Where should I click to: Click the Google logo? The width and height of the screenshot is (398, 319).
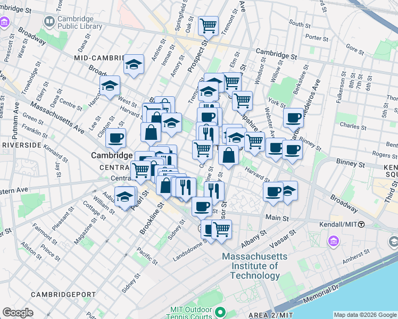click(x=18, y=313)
